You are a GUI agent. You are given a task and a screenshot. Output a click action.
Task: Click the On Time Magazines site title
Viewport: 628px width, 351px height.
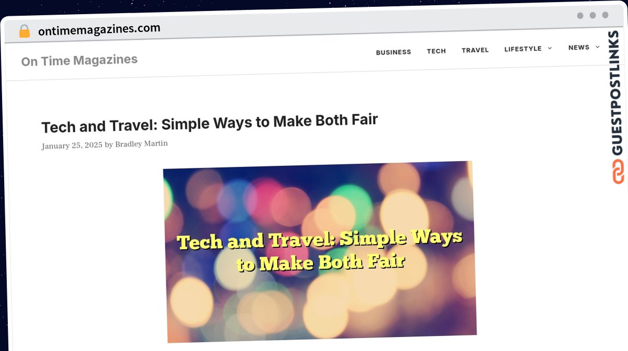[x=80, y=60]
